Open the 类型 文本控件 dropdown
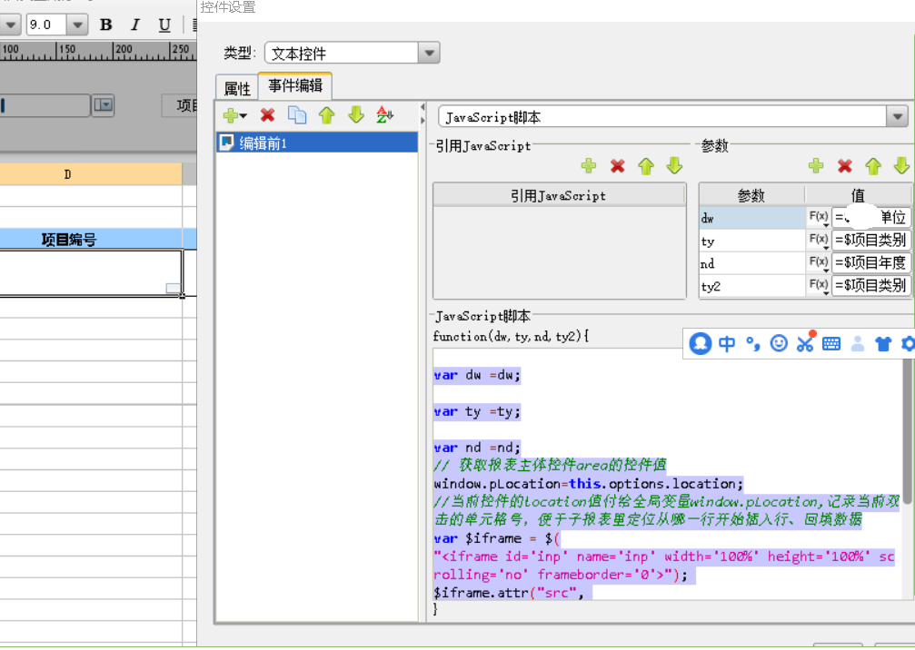The image size is (915, 650). pyautogui.click(x=429, y=53)
